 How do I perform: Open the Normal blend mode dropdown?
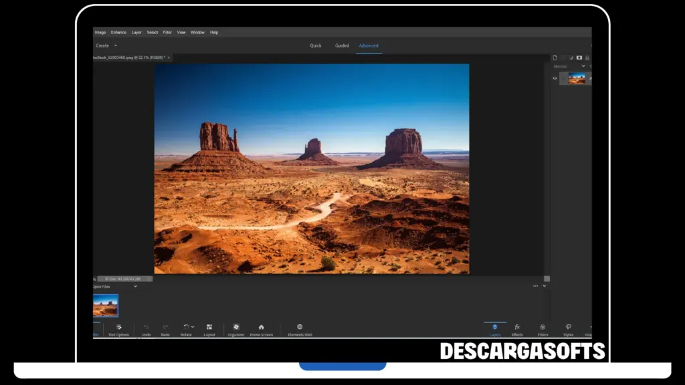[x=583, y=66]
